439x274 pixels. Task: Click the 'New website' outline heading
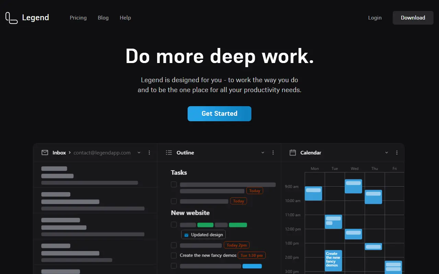pyautogui.click(x=190, y=213)
